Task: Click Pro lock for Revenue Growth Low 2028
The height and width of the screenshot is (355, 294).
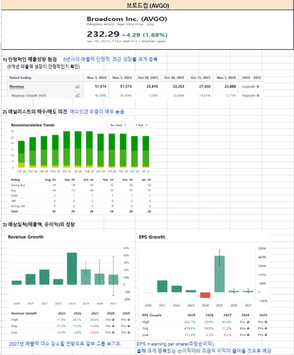Action: pyautogui.click(x=110, y=332)
